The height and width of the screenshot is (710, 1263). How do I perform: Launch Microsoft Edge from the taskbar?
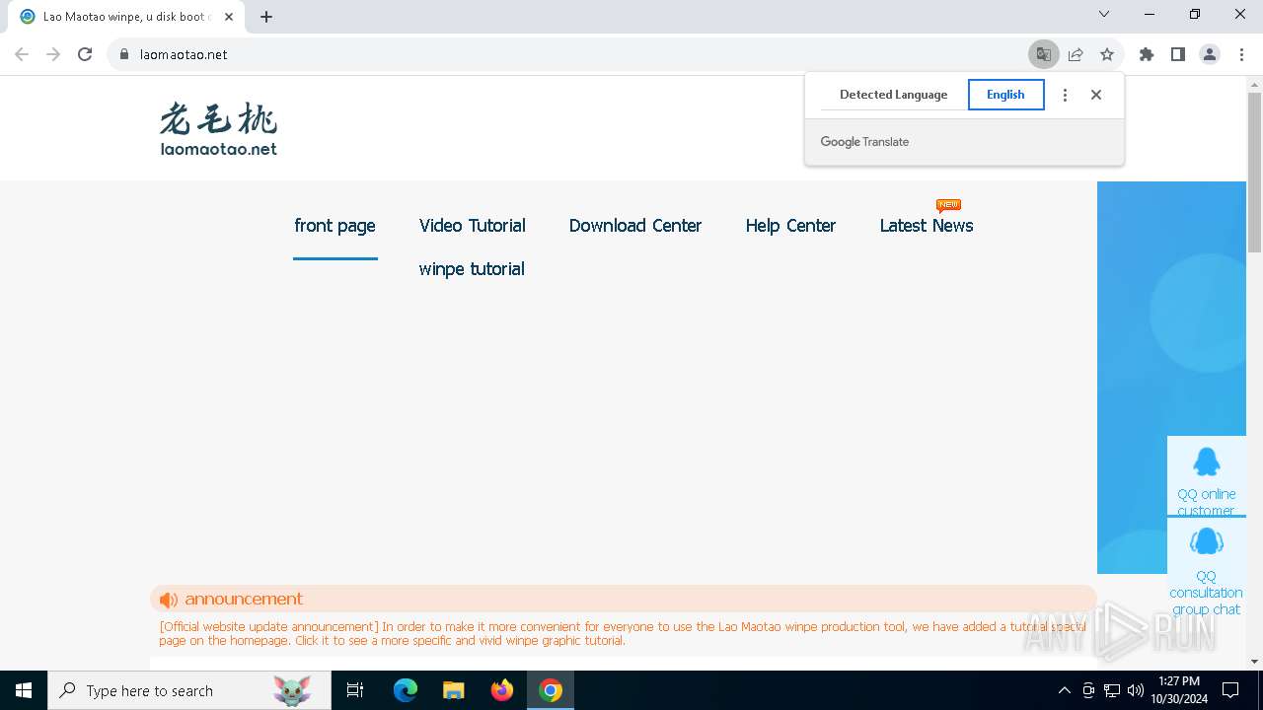(406, 690)
